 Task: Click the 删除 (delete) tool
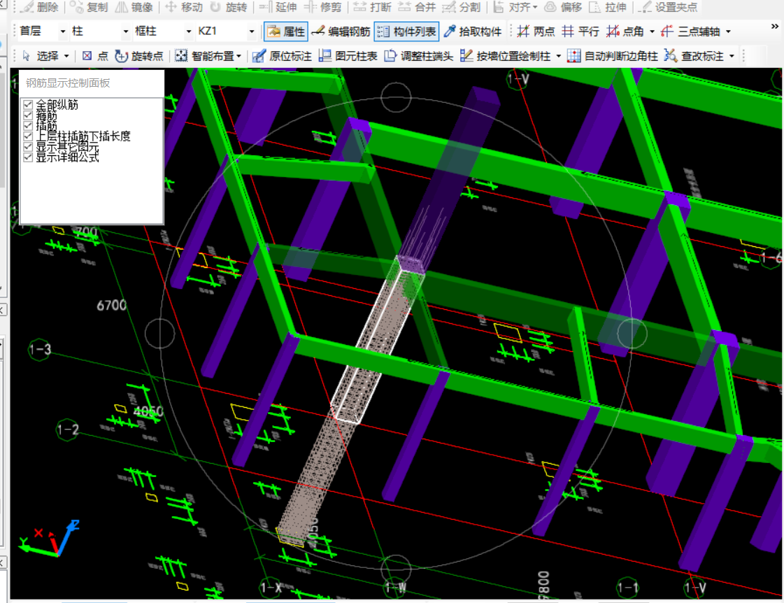coord(40,7)
